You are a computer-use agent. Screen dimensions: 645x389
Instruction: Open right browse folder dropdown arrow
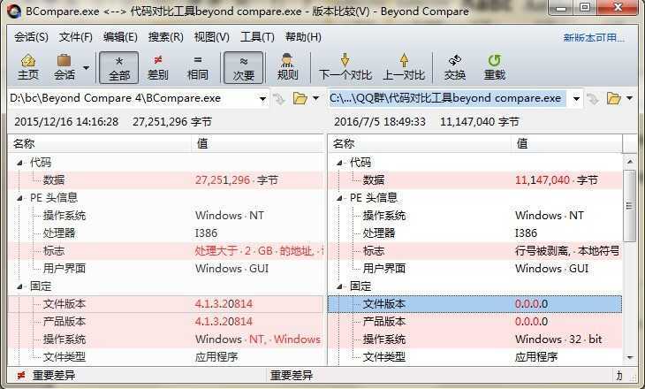[x=630, y=98]
